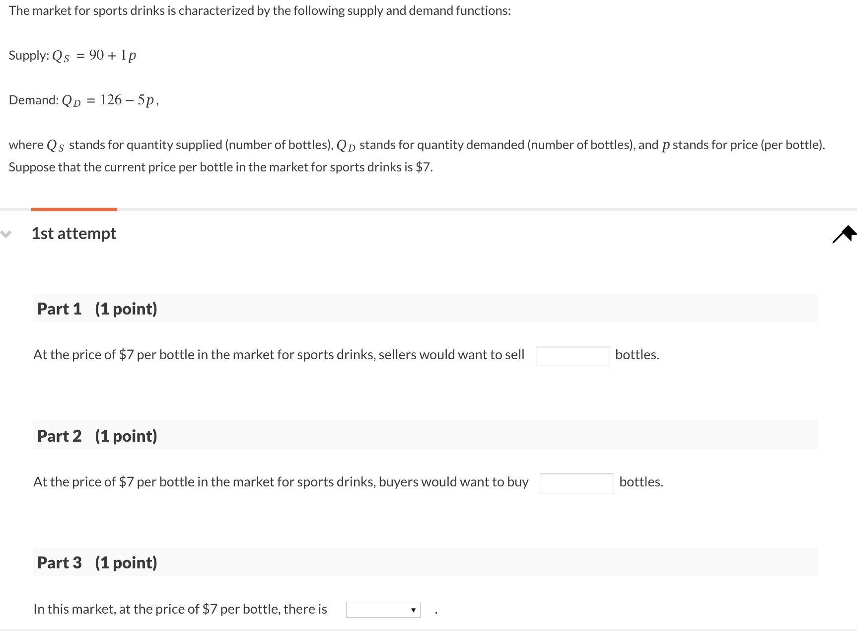The height and width of the screenshot is (631, 857).
Task: Click the dropdown arrow after 'there is'
Action: [414, 610]
